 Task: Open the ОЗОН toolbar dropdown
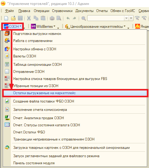pyautogui.click(x=13, y=26)
